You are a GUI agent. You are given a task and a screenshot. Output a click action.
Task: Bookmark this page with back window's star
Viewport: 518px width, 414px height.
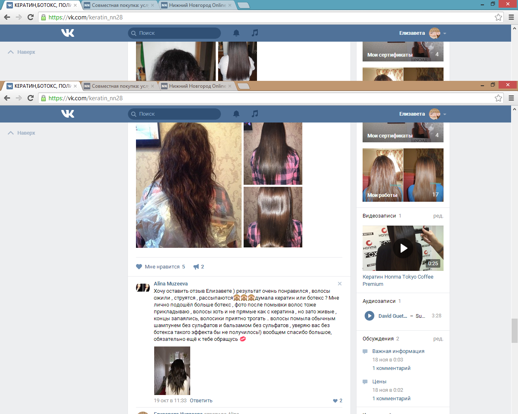point(498,17)
